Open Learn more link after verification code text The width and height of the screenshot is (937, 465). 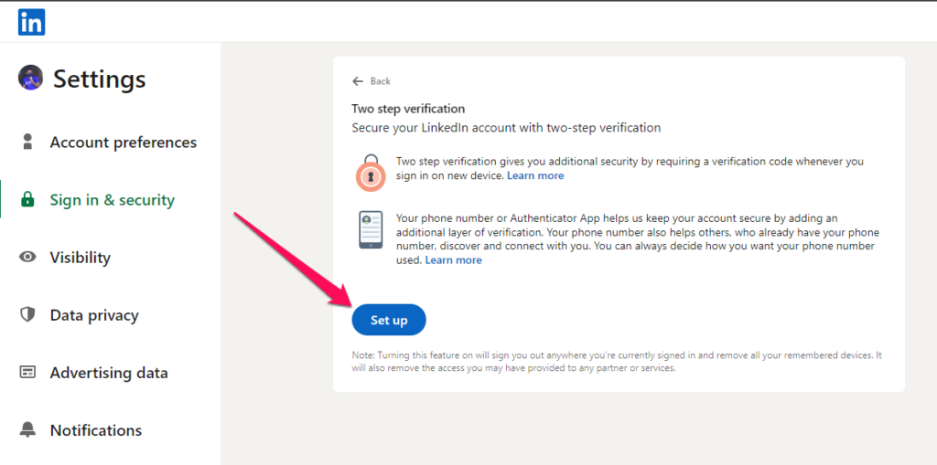pyautogui.click(x=535, y=175)
